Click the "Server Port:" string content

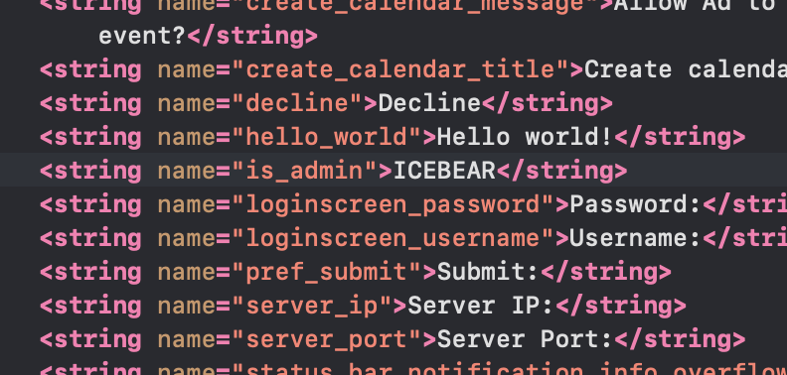(x=526, y=339)
